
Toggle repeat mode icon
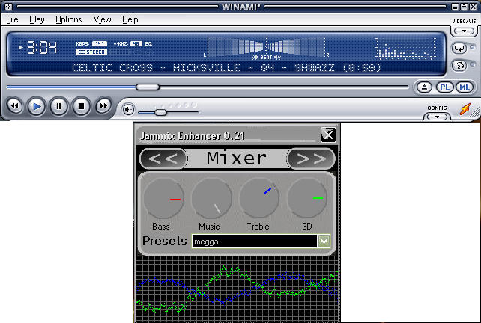pyautogui.click(x=459, y=48)
